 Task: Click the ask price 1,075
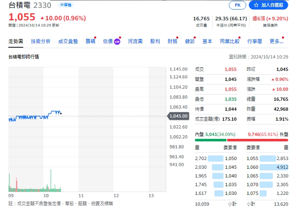(253, 193)
